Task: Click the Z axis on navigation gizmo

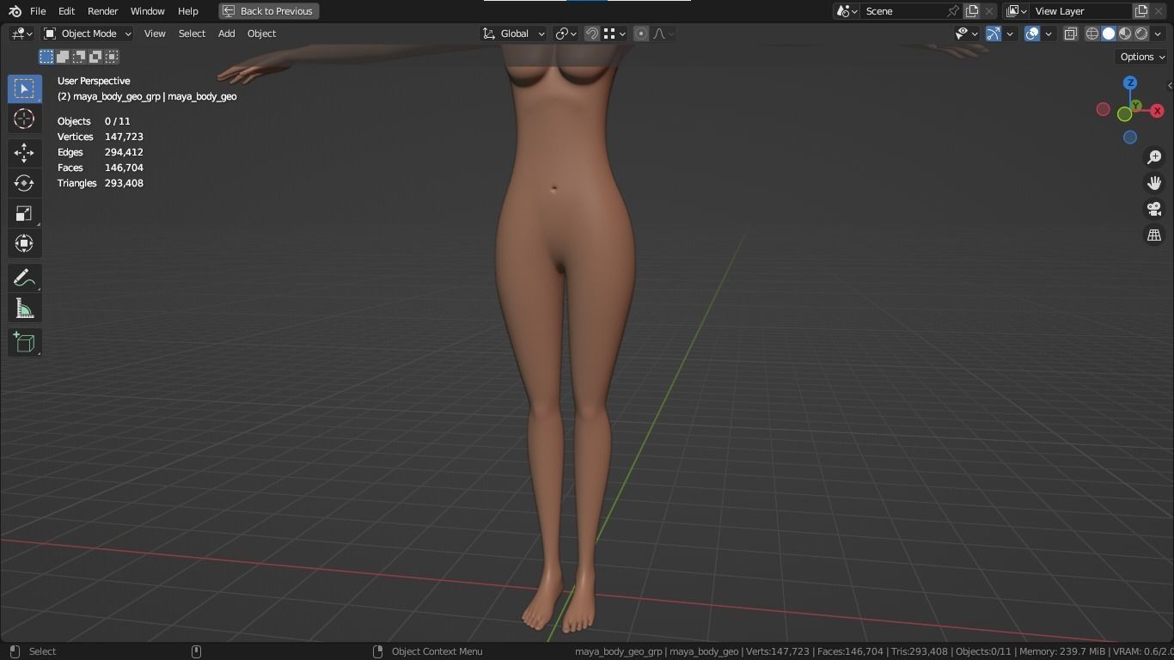Action: pos(1130,82)
